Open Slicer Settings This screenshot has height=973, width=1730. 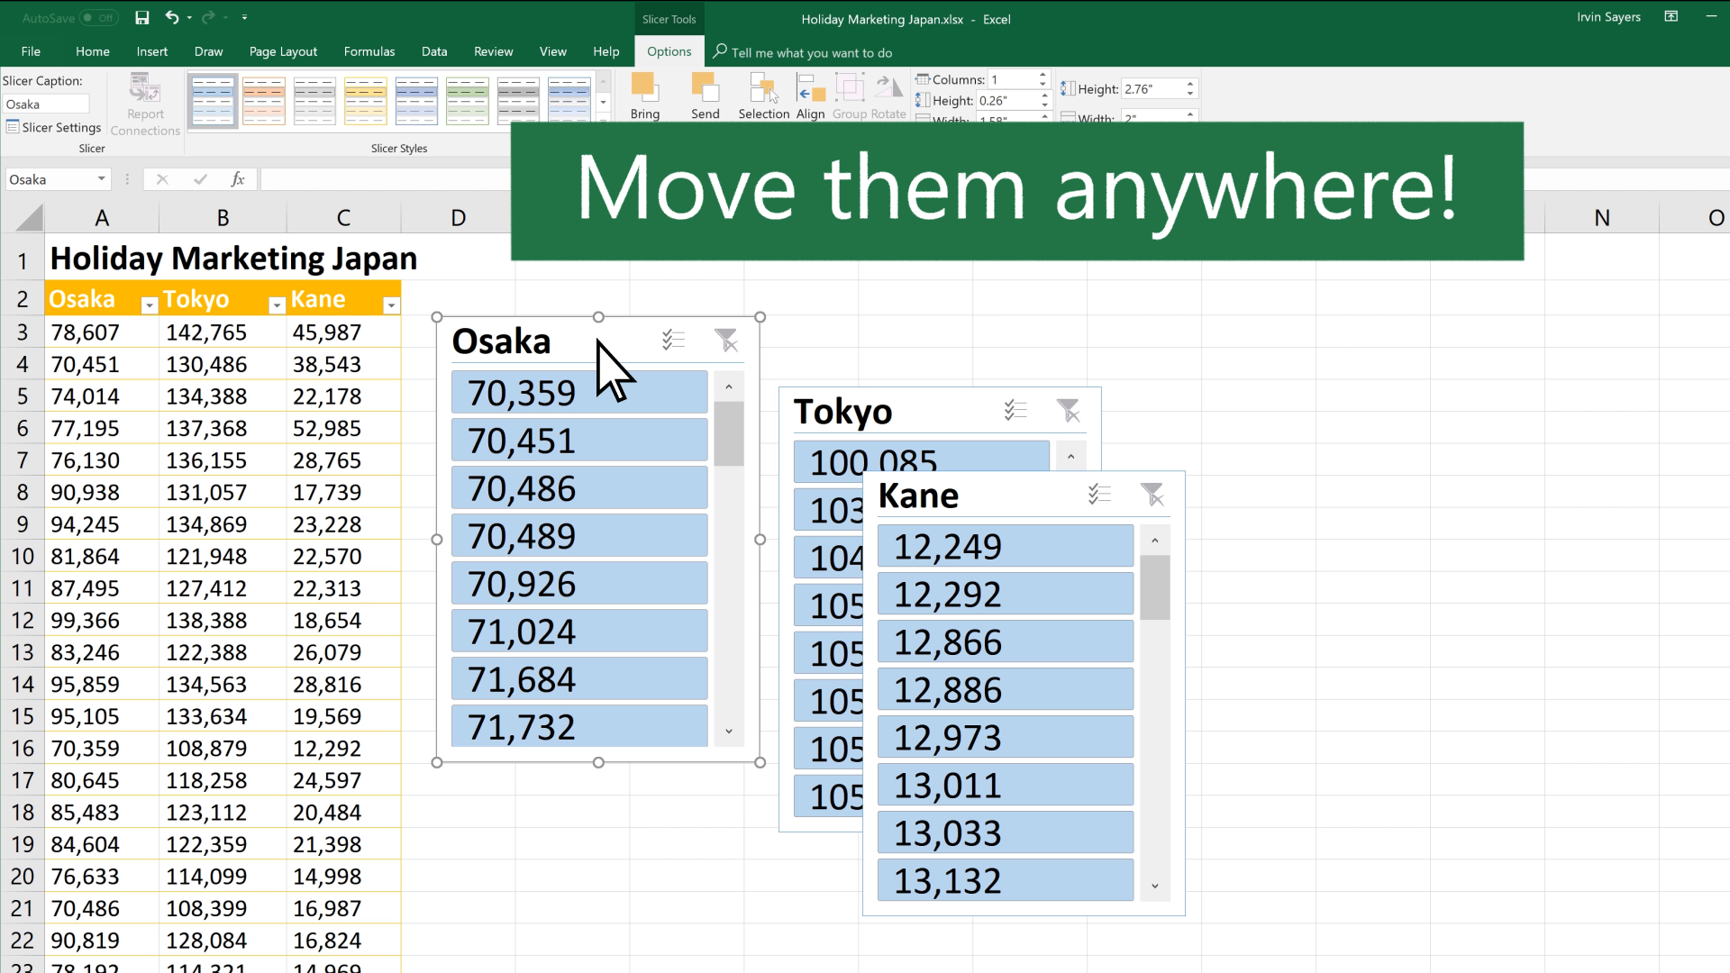click(x=53, y=127)
